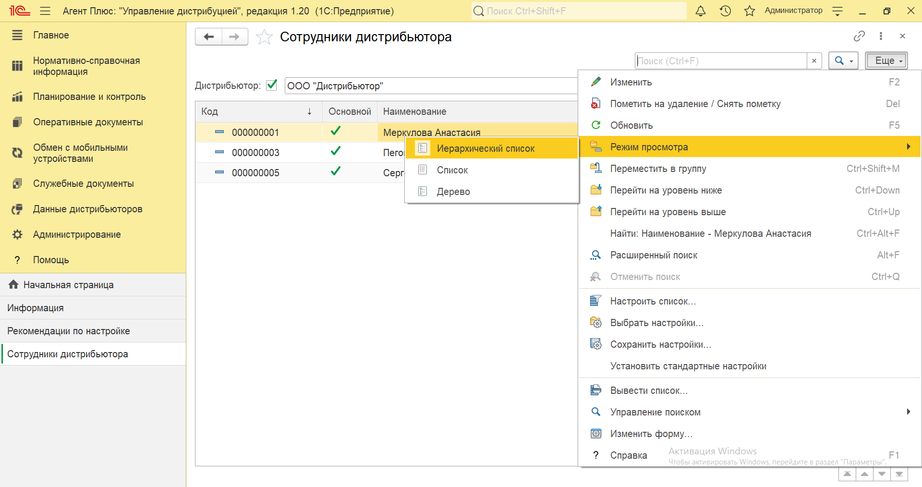Click the Изменить форму icon

[x=596, y=433]
